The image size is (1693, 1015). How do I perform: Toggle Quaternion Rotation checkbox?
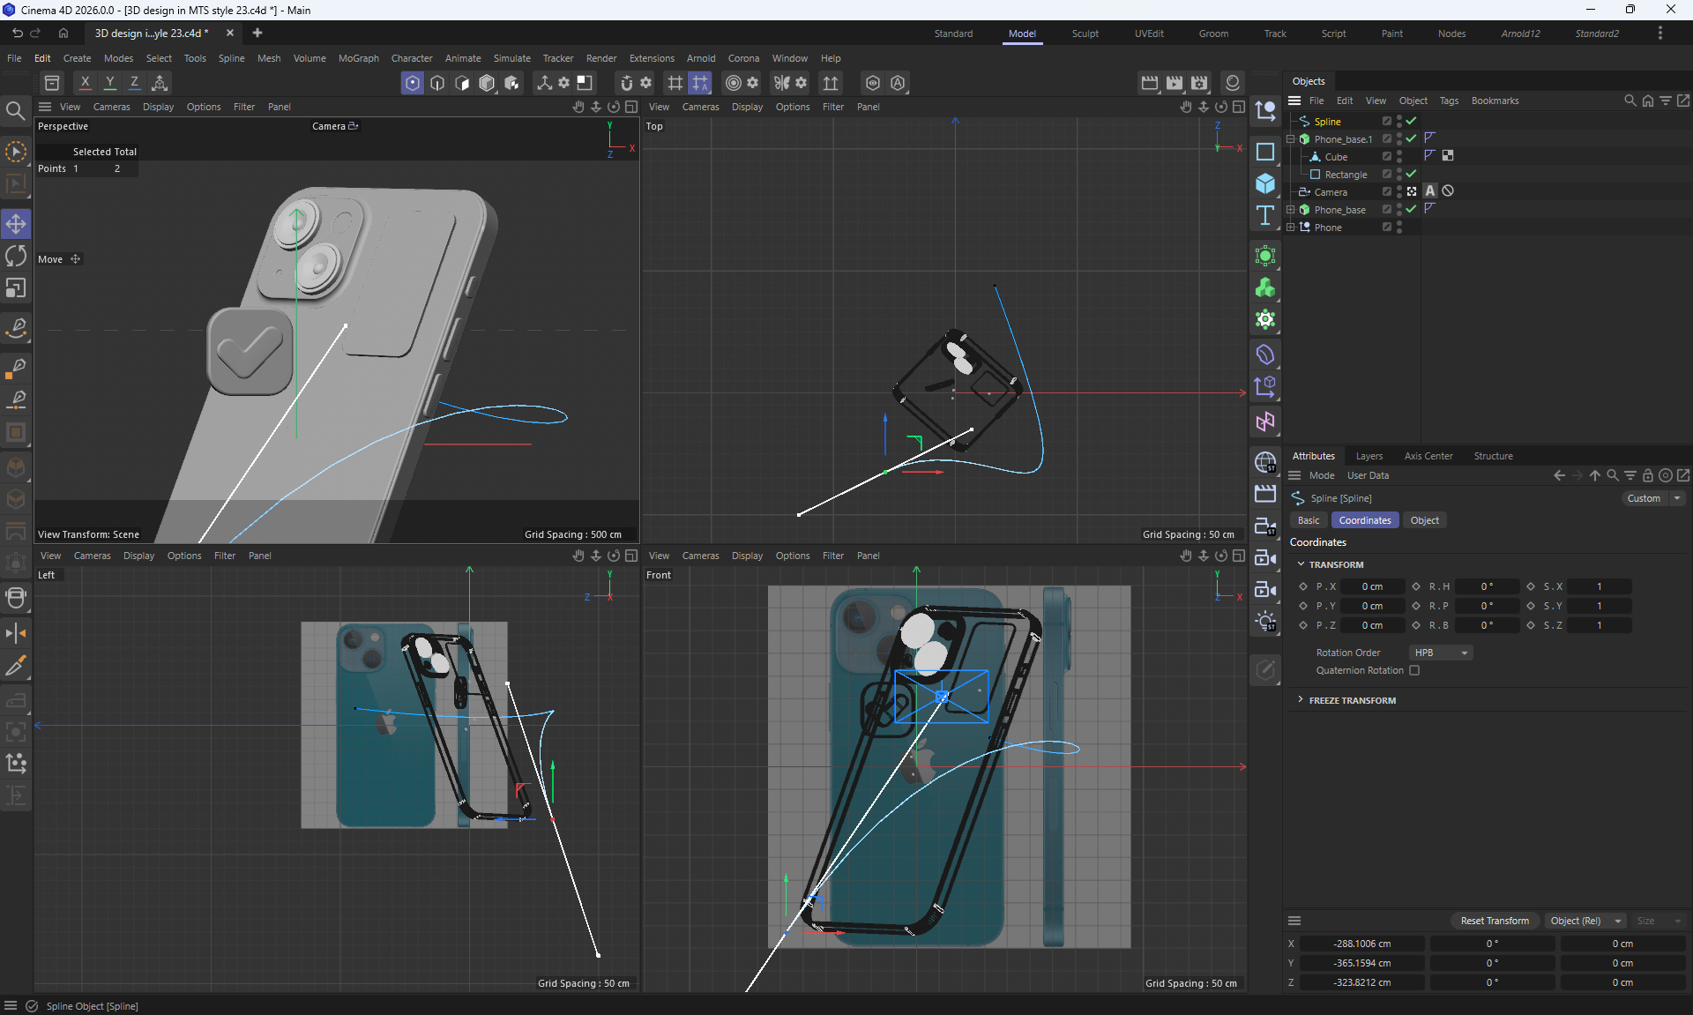pos(1414,670)
